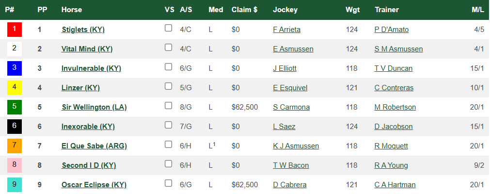490x194 pixels.
Task: Click the turquoise number 9 program badge
Action: click(15, 185)
